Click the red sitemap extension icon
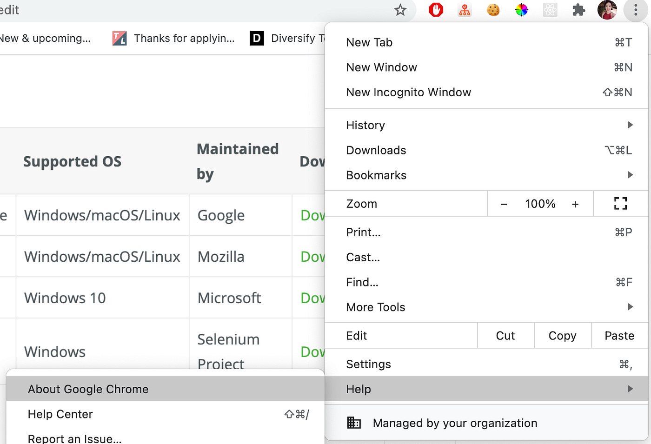 (x=465, y=10)
